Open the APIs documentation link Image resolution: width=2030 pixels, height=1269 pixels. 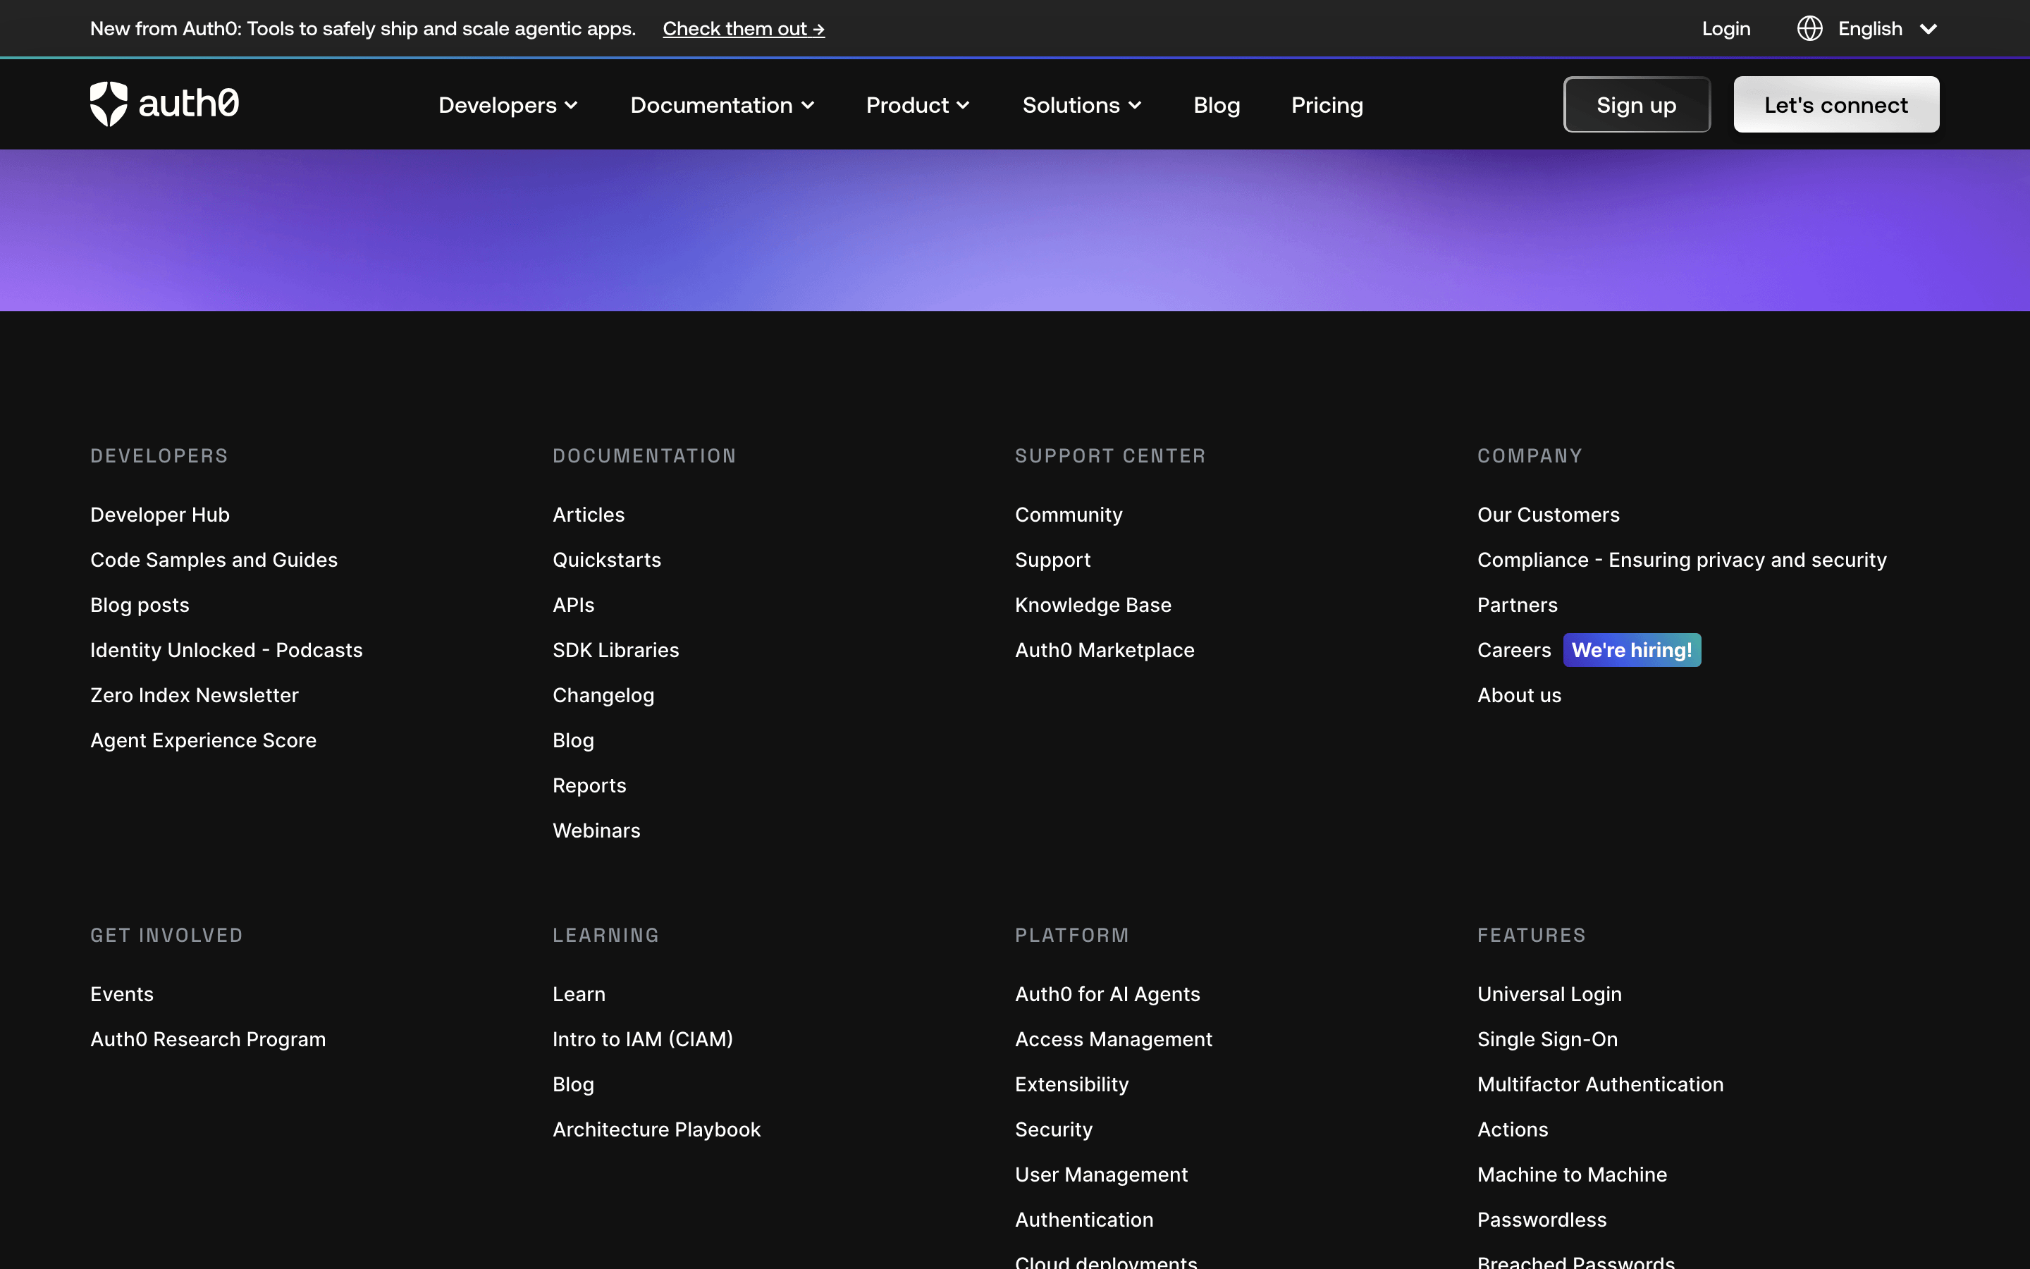pyautogui.click(x=573, y=605)
